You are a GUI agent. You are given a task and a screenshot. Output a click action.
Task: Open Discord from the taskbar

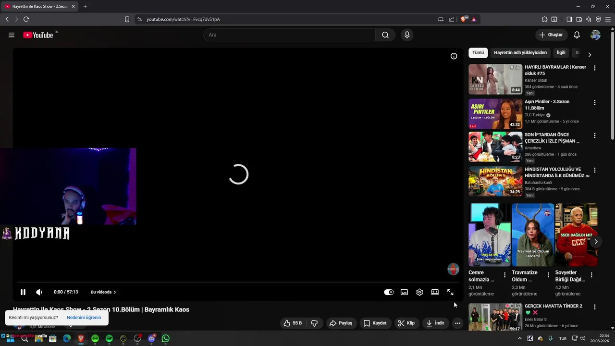pos(152,338)
